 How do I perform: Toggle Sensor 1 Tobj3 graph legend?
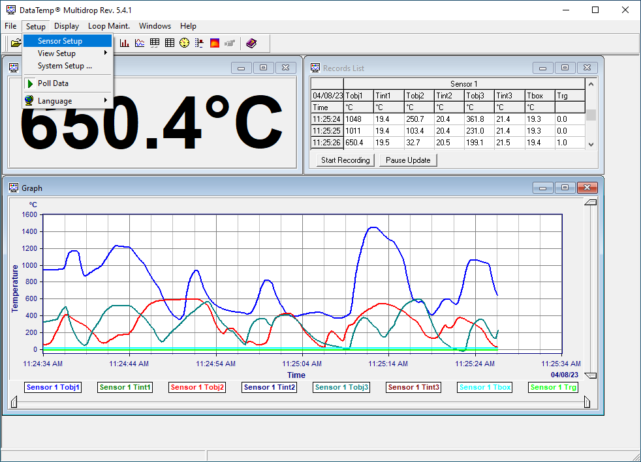point(342,387)
